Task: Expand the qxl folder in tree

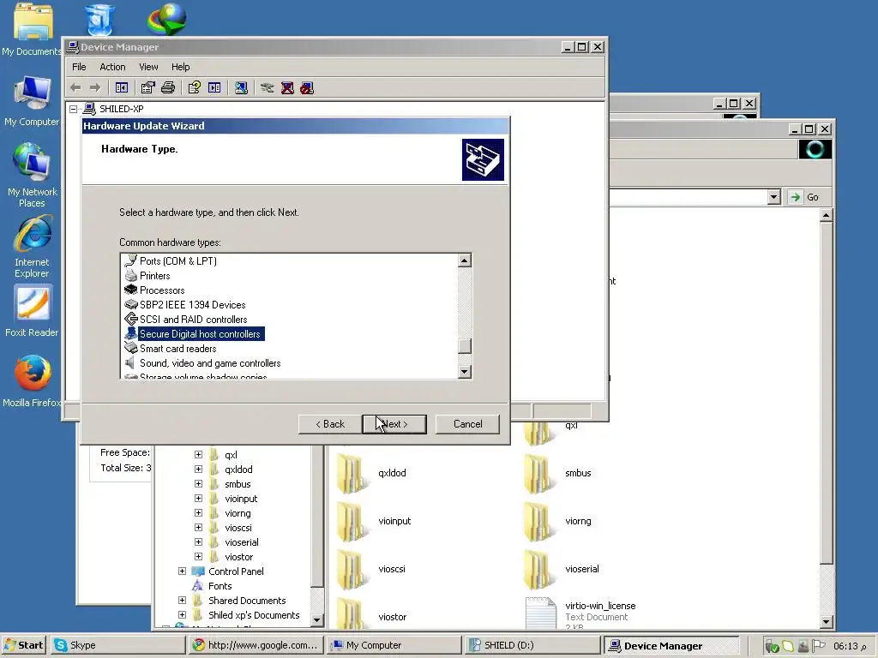Action: point(198,455)
